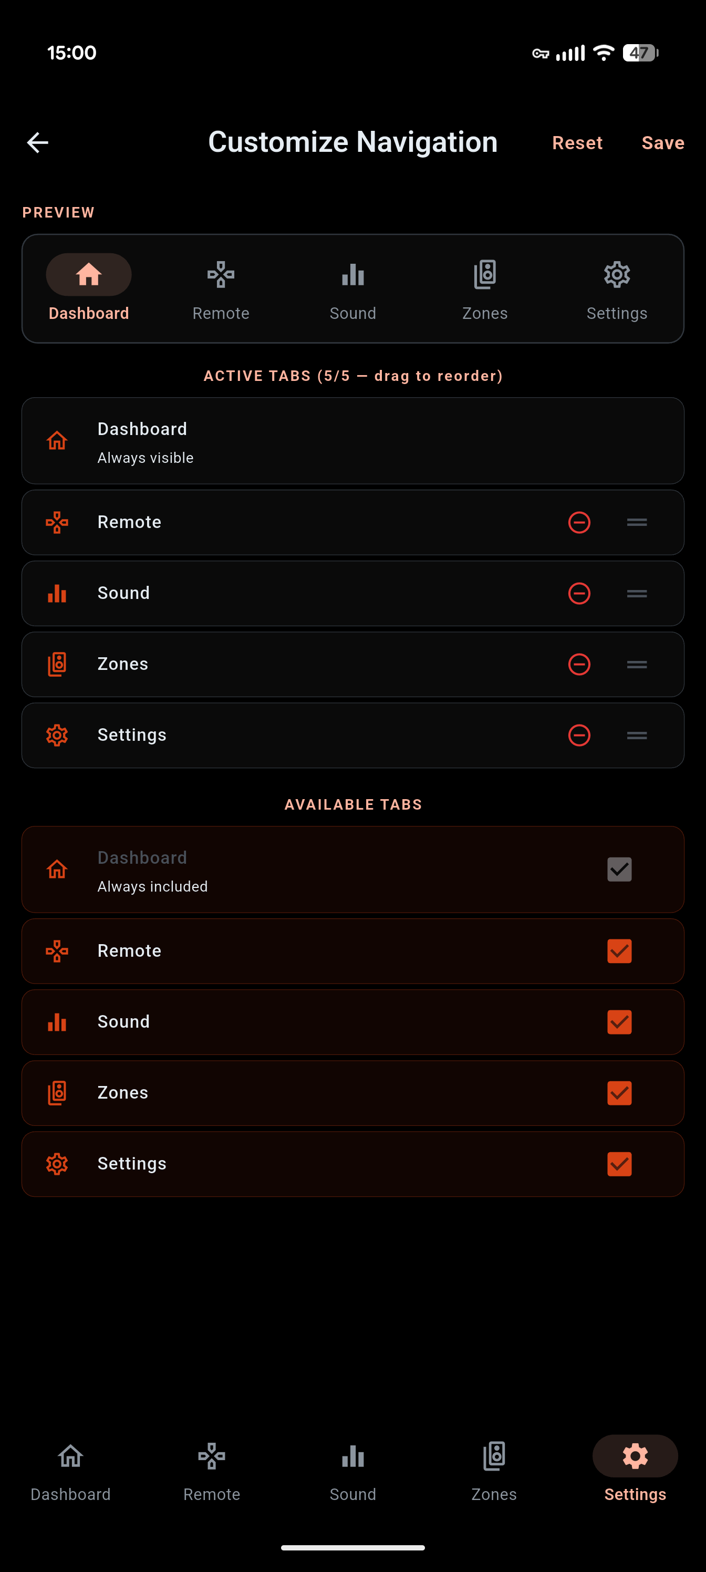Click the back arrow in the header
Viewport: 706px width, 1572px height.
37,142
